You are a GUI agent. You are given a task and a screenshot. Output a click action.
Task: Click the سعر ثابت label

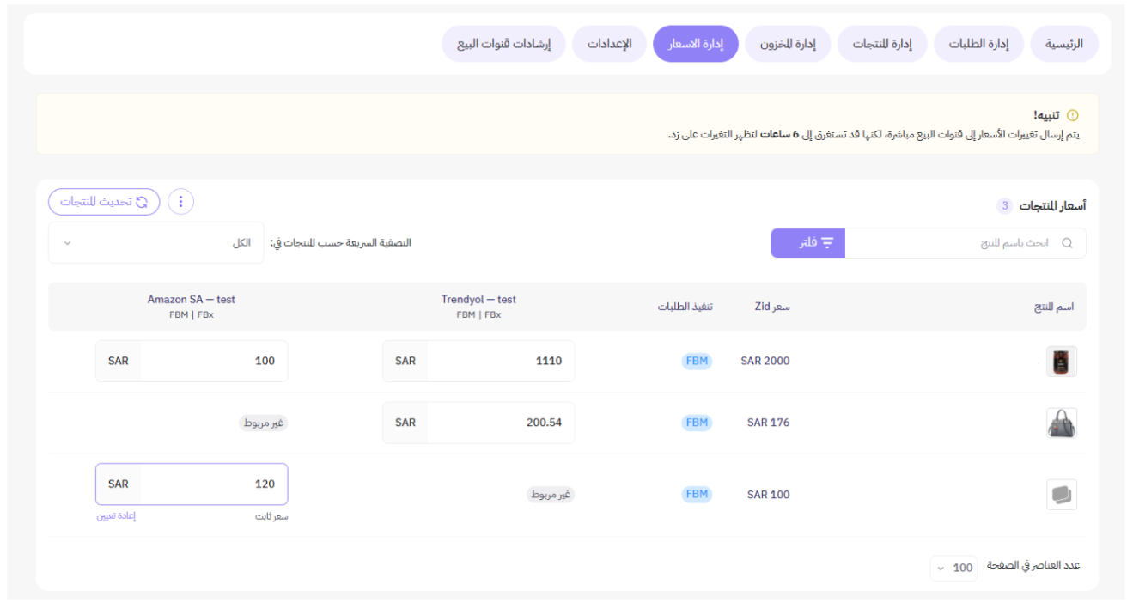pyautogui.click(x=271, y=516)
